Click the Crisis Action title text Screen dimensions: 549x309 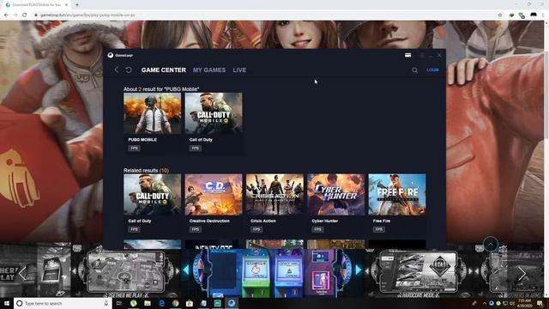tap(263, 221)
